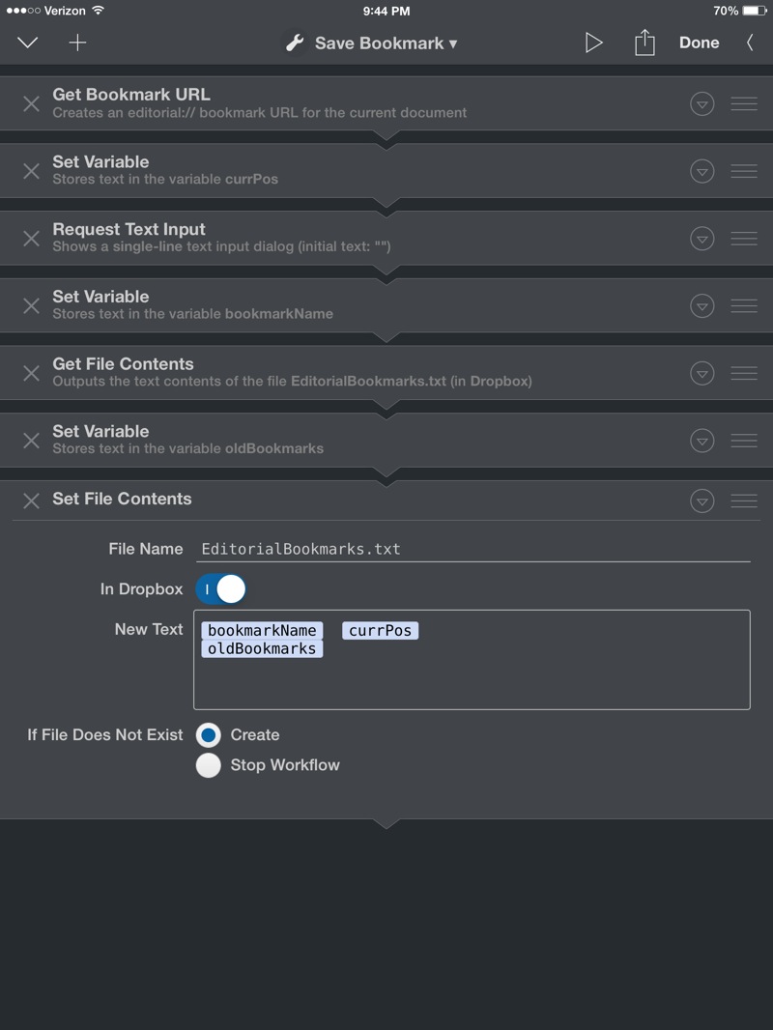Expand options for Get Bookmark URL action
Viewport: 773px width, 1030px height.
tap(702, 103)
